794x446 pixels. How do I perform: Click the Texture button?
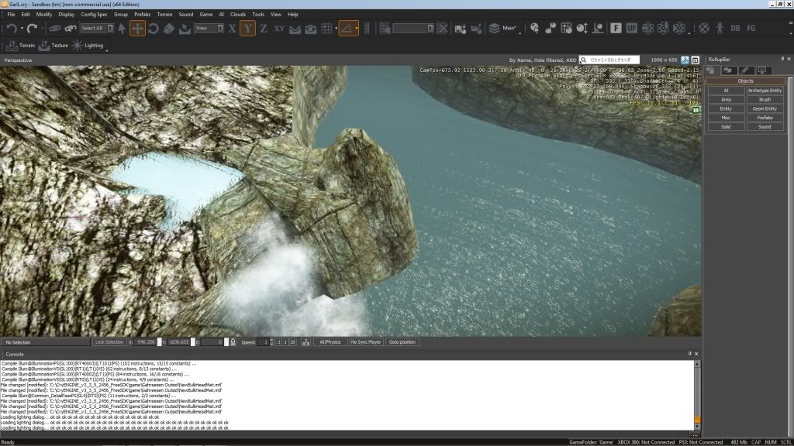click(54, 46)
